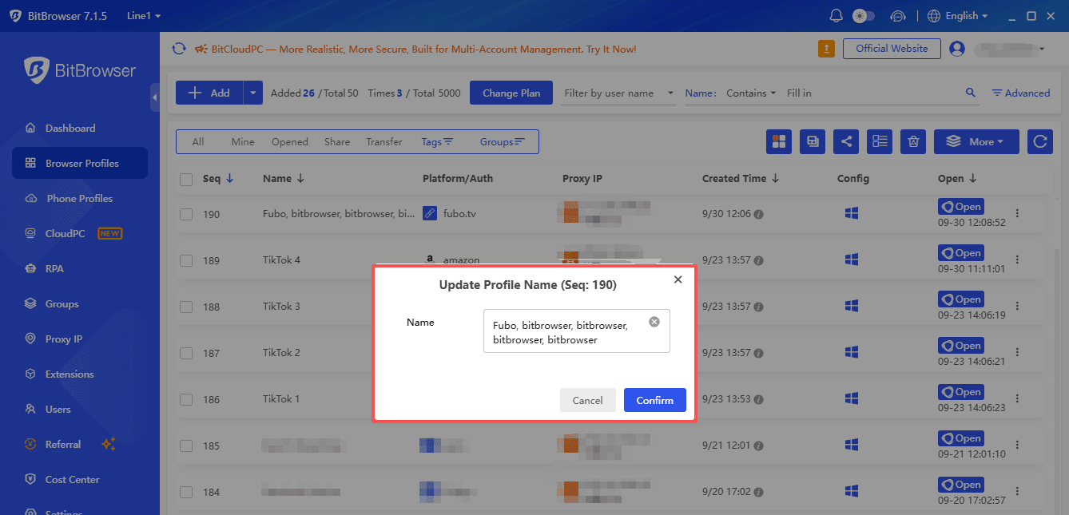Open the Tags filter dropdown
This screenshot has height=515, width=1069.
coord(437,141)
